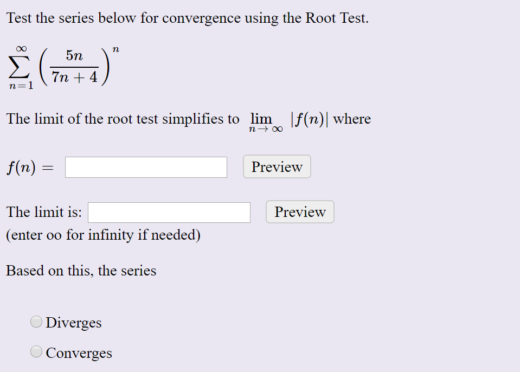
Task: Click the 'Based on this, the series' text
Action: 80,271
